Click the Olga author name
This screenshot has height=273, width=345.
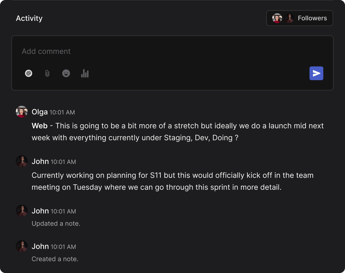click(40, 112)
